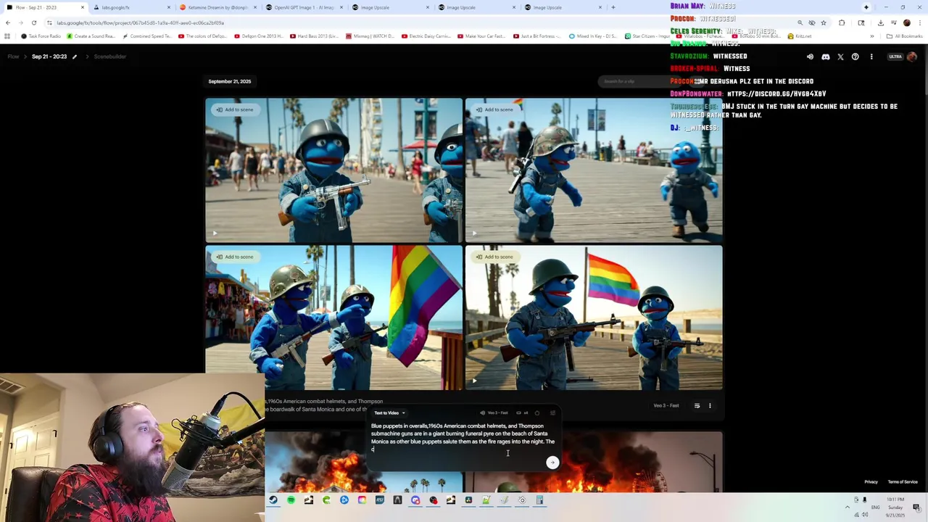The width and height of the screenshot is (928, 522).
Task: Reload the page
Action: 33,22
